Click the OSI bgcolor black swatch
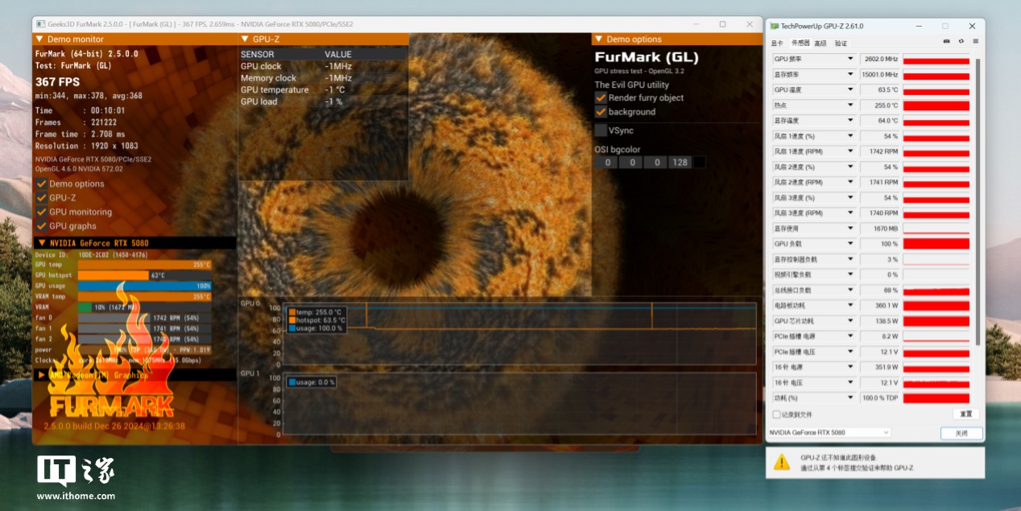The height and width of the screenshot is (511, 1021). (699, 163)
